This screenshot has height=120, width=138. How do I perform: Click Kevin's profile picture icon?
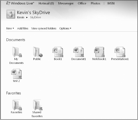[x=11, y=14]
